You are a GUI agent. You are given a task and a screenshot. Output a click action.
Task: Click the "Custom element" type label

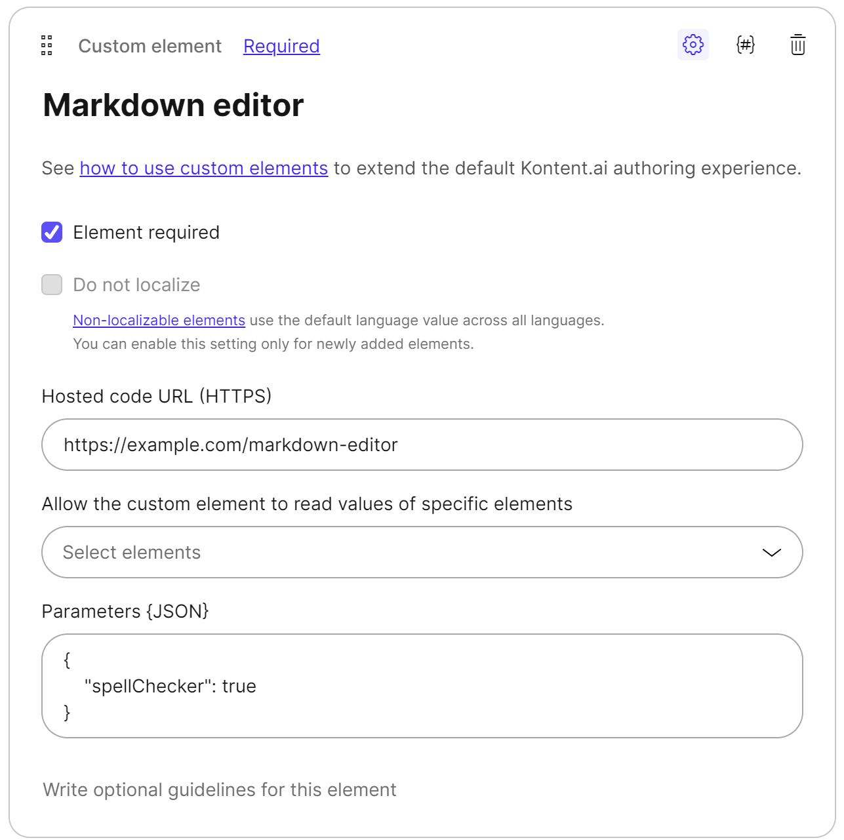(x=150, y=46)
